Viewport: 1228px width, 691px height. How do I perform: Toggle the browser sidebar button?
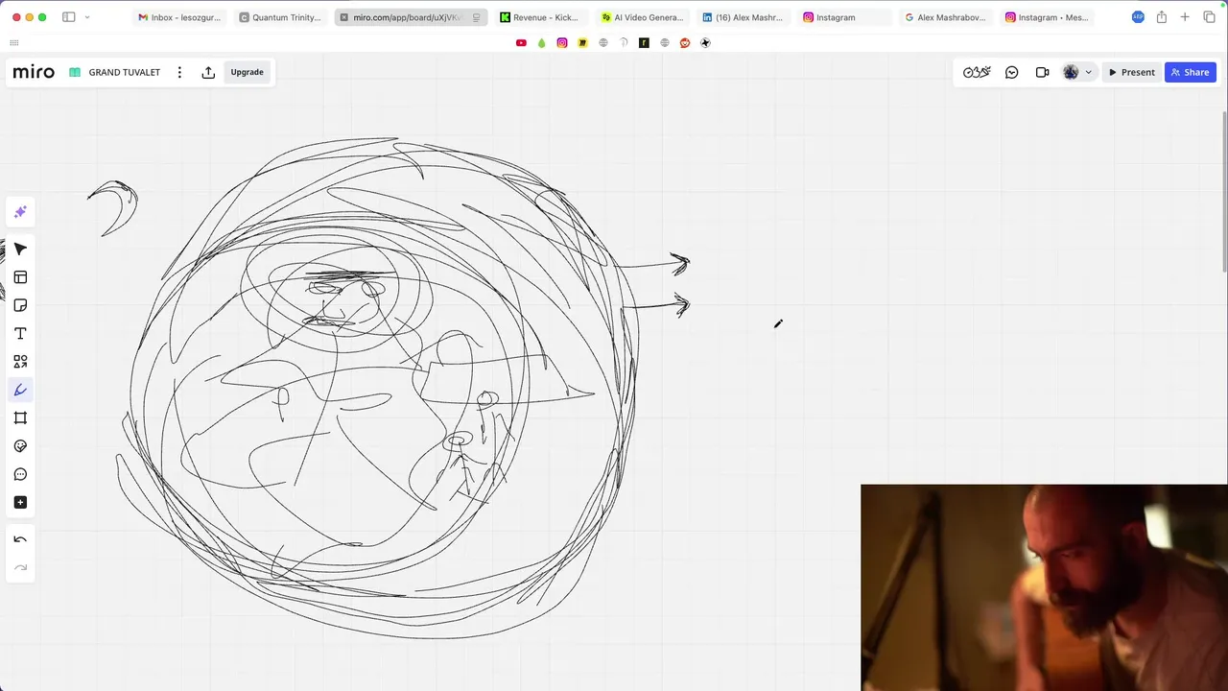69,17
